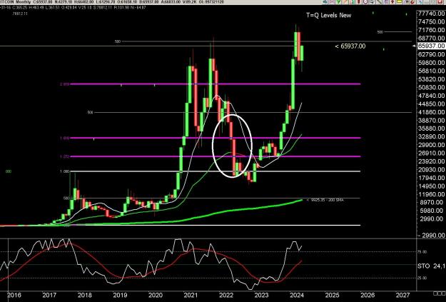Select the white 1.000 Fibonacci level line
The height and width of the screenshot is (302, 446).
[216, 171]
